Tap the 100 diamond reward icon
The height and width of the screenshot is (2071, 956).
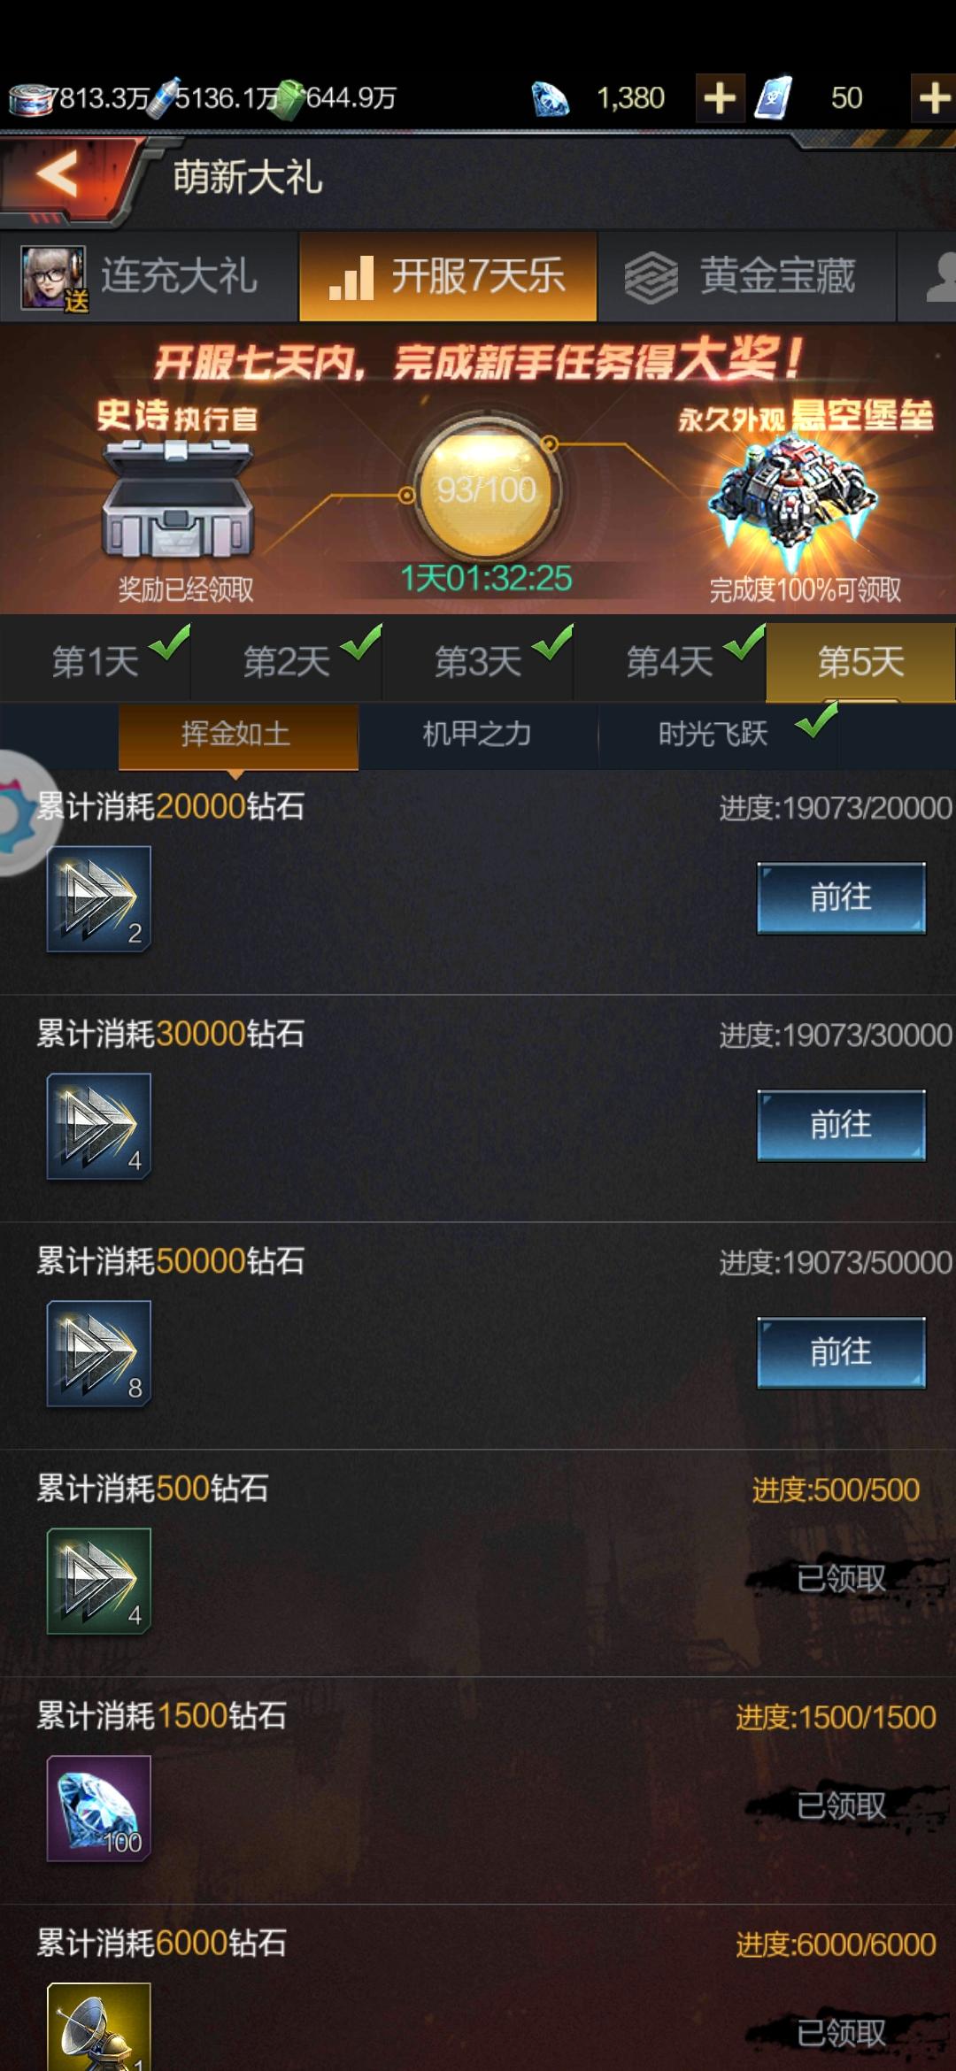pyautogui.click(x=98, y=1809)
